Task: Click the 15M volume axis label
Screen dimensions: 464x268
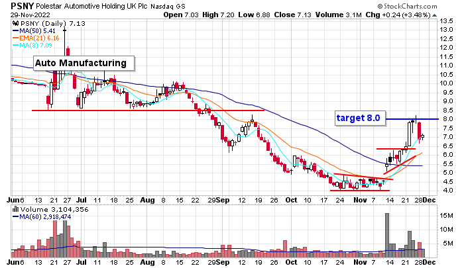Action: click(446, 216)
